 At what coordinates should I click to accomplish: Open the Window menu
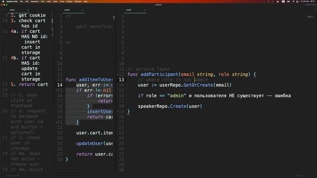coord(78,1)
